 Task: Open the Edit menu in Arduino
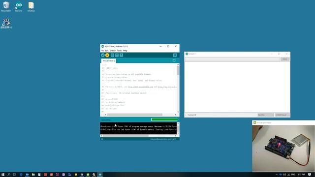[107, 51]
